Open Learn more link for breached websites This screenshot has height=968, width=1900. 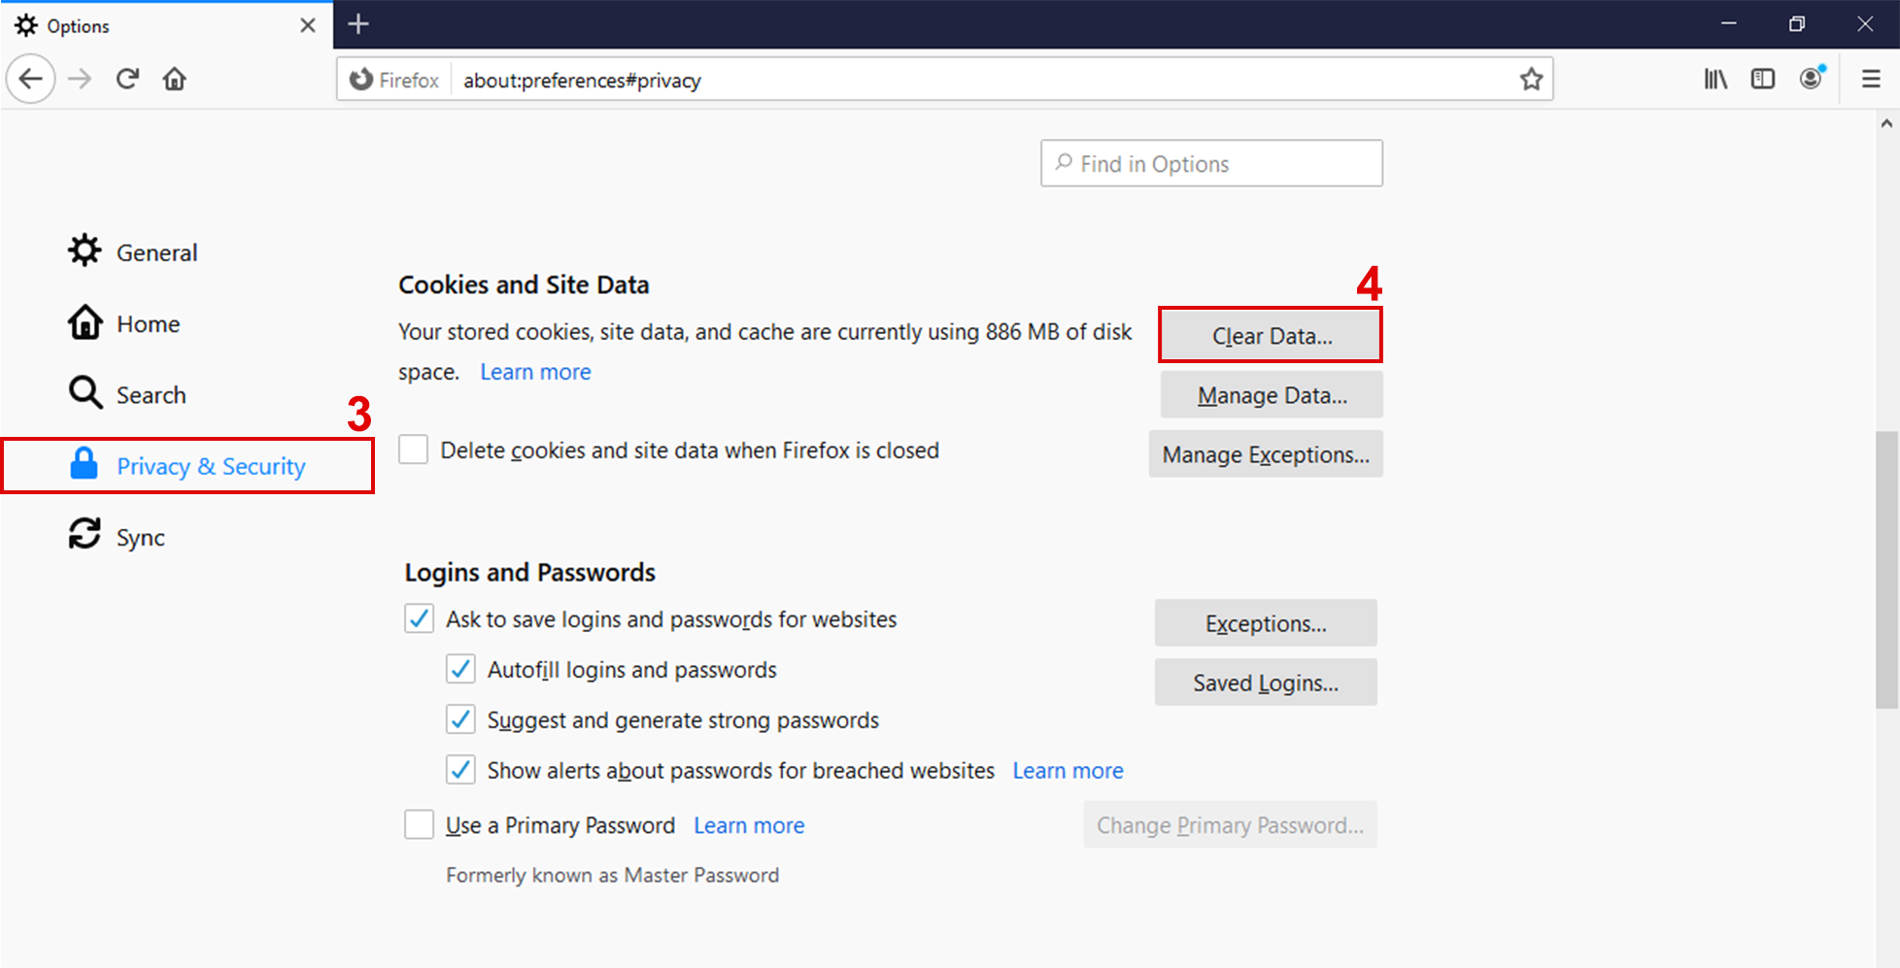point(1068,771)
